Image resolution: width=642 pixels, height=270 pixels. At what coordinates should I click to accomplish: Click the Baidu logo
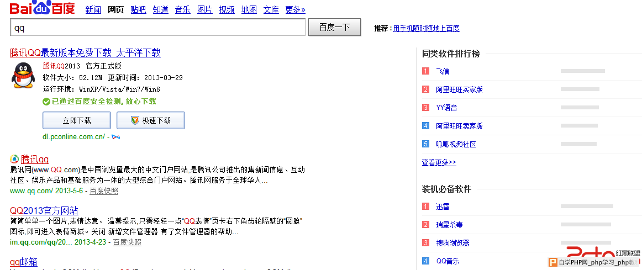(42, 7)
